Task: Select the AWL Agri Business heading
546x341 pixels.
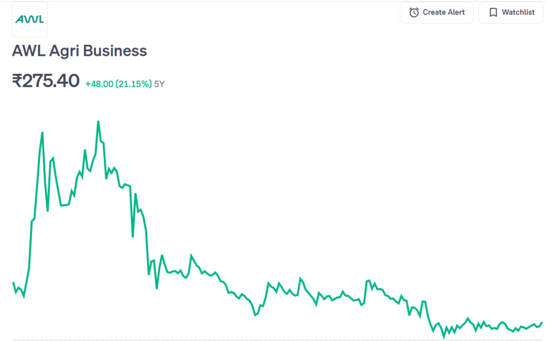Action: coord(79,51)
